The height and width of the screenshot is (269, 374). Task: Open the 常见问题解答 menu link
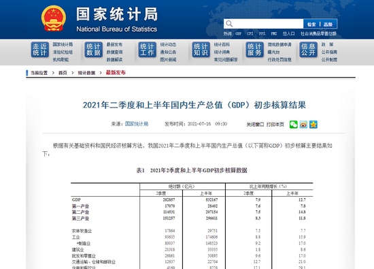tap(226, 59)
